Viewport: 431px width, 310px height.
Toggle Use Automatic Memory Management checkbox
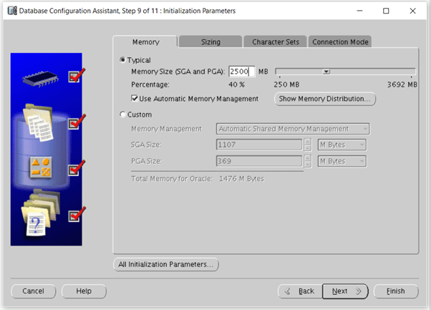click(135, 98)
